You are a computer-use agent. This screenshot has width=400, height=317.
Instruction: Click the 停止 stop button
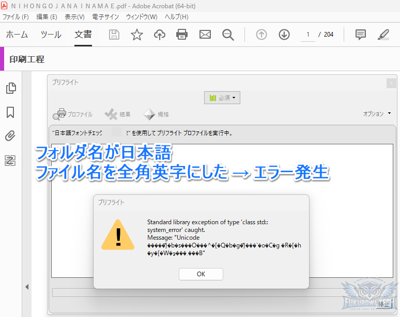383,304
